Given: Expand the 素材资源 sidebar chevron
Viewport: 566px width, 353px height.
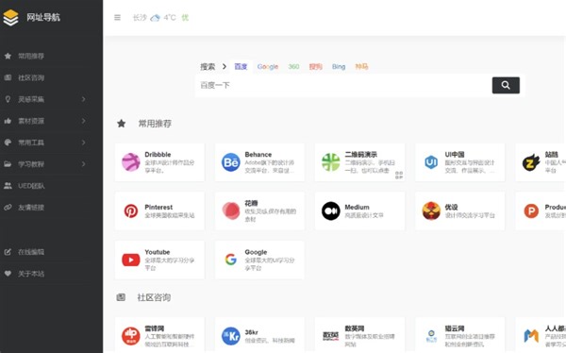Looking at the screenshot, I should click(x=83, y=121).
